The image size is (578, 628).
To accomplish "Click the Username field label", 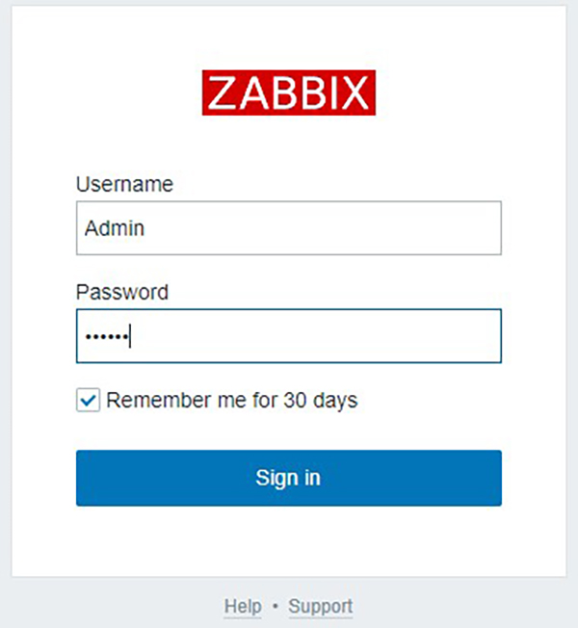I will click(124, 184).
